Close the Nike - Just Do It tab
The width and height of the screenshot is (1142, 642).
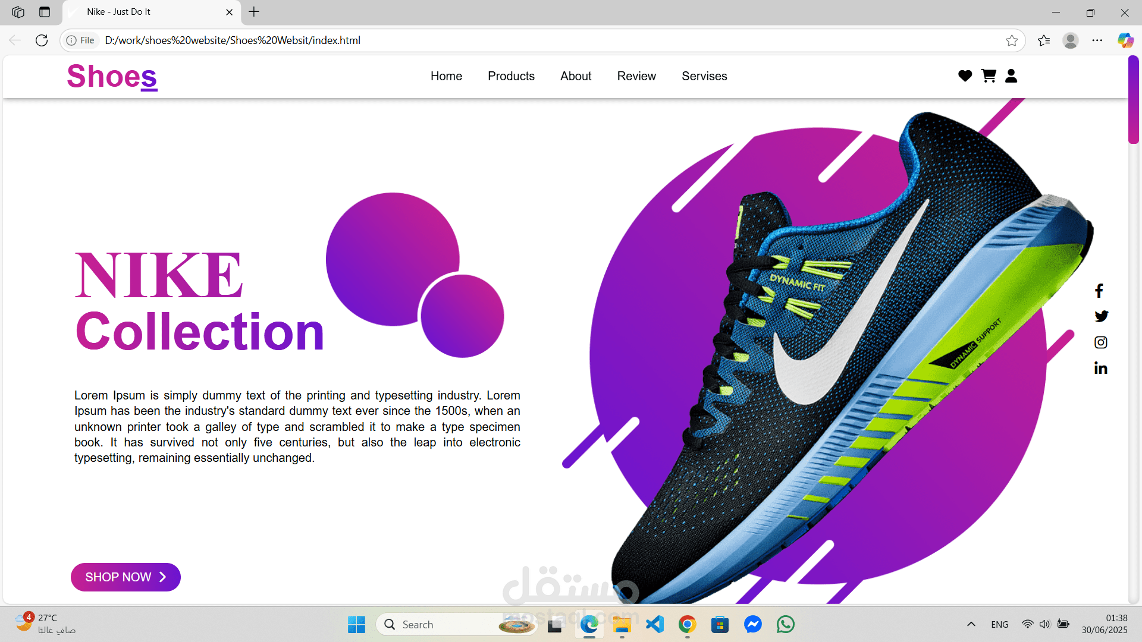[x=229, y=12]
